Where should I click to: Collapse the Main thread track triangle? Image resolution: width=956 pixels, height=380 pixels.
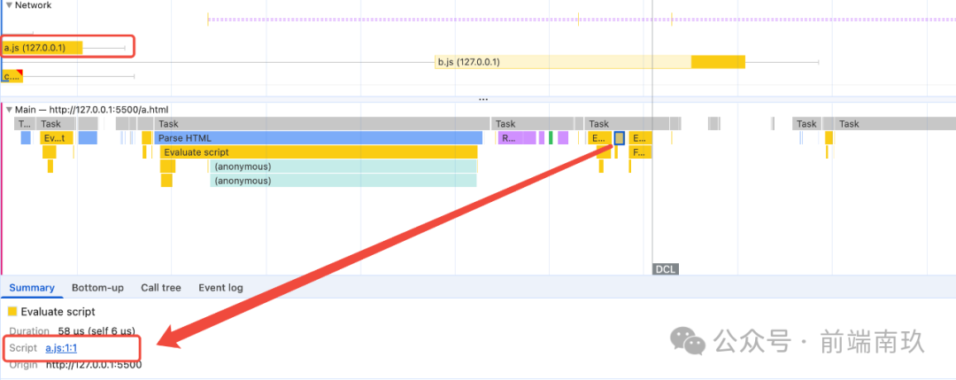(x=9, y=109)
